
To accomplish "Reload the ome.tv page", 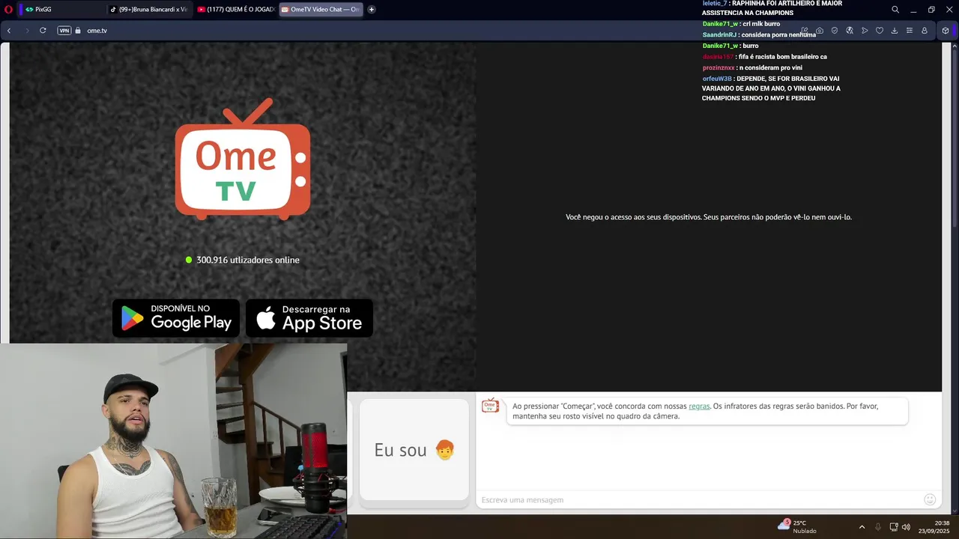I will coord(43,31).
